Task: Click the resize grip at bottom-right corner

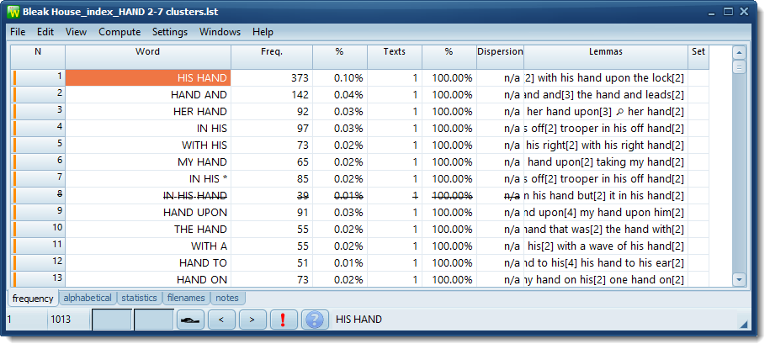Action: (x=744, y=324)
